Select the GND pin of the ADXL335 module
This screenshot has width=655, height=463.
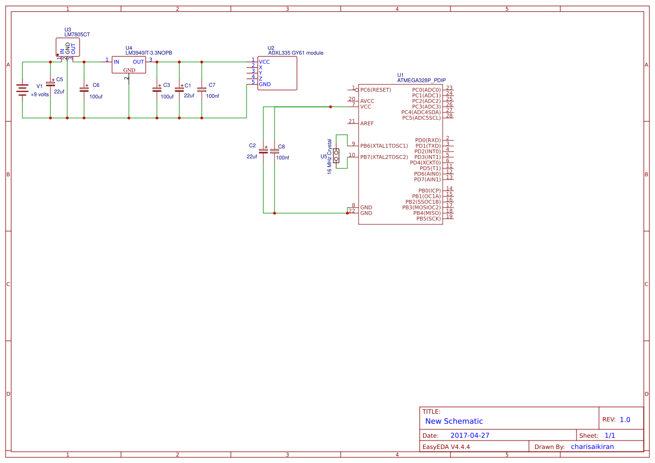(263, 85)
